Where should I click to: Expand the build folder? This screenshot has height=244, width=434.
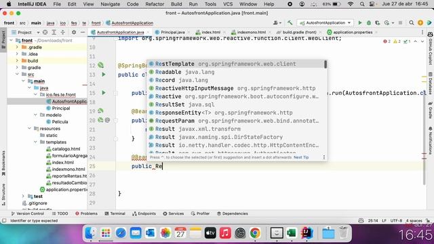(17, 60)
